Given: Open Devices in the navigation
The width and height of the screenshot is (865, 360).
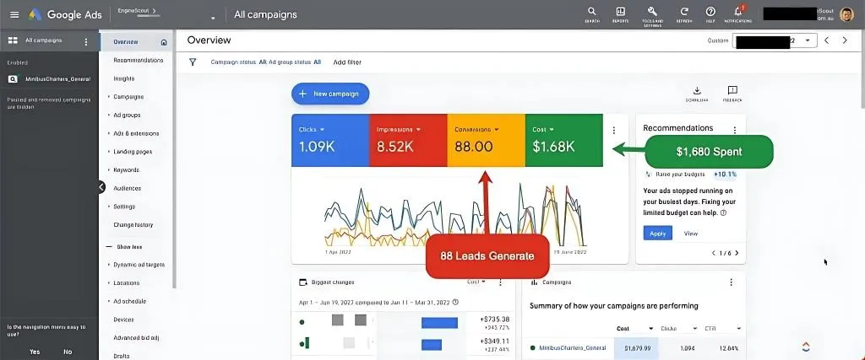Looking at the screenshot, I should pyautogui.click(x=123, y=320).
